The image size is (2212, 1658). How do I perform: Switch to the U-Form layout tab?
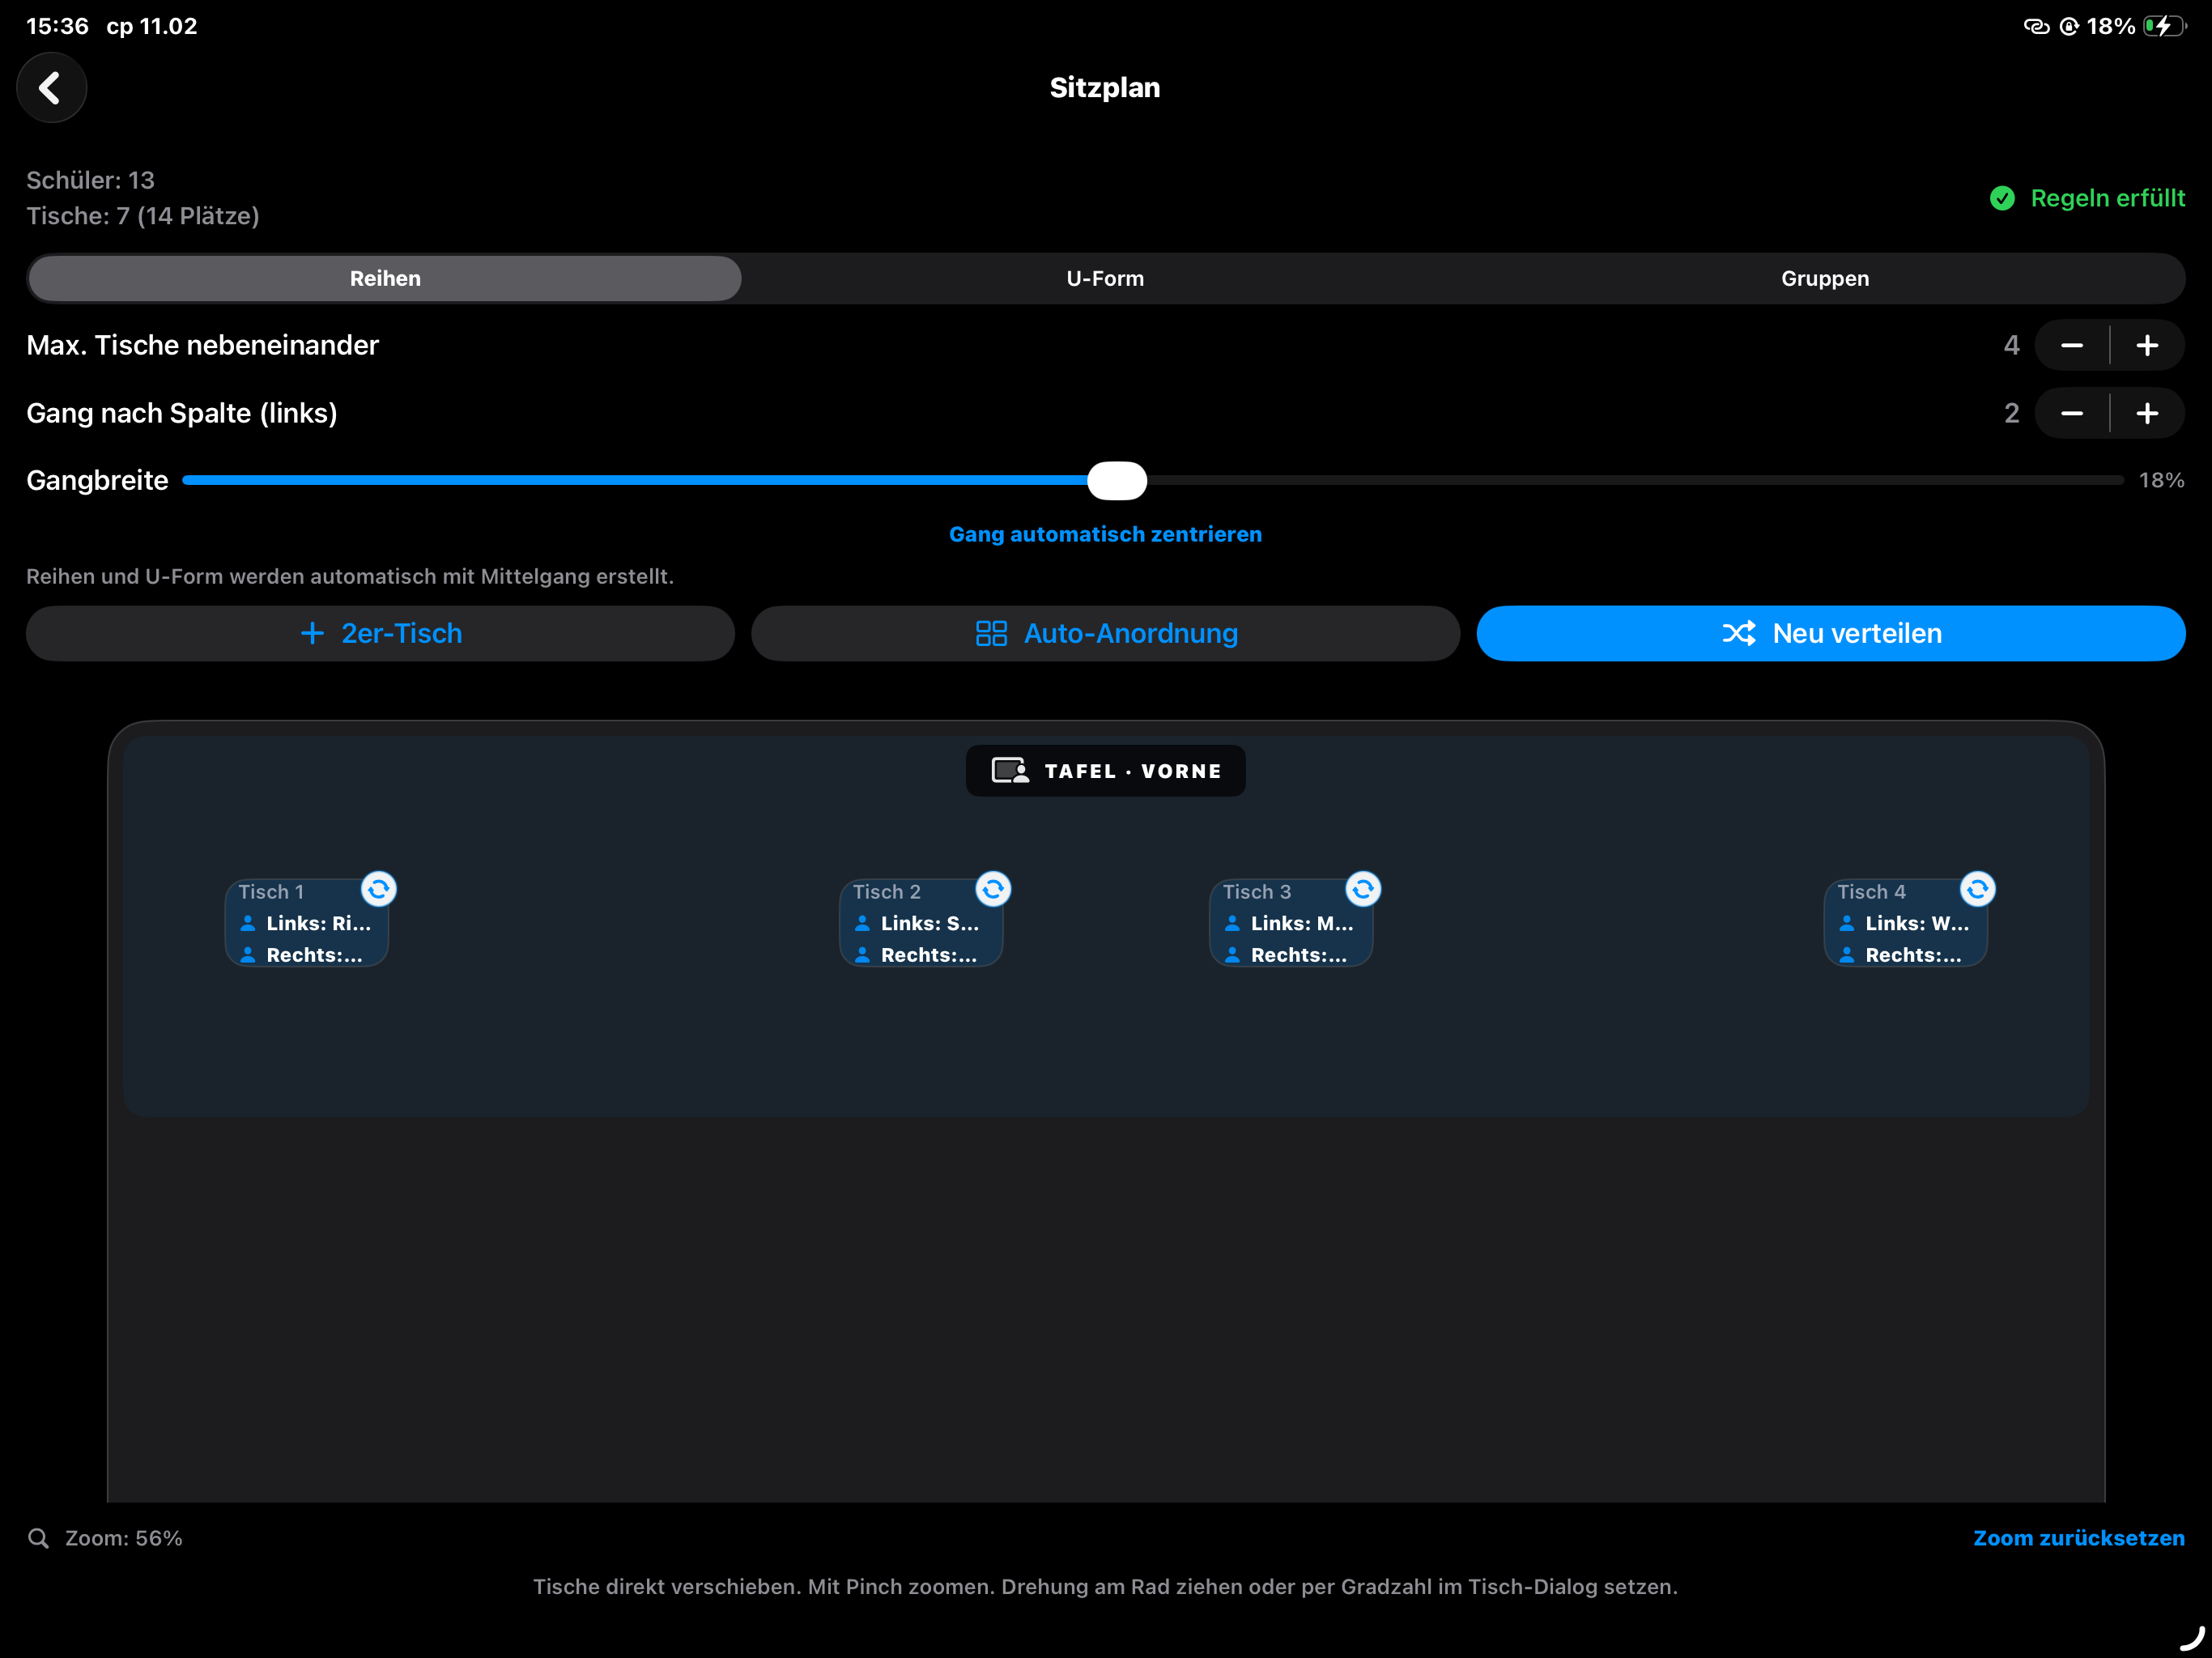pyautogui.click(x=1105, y=279)
